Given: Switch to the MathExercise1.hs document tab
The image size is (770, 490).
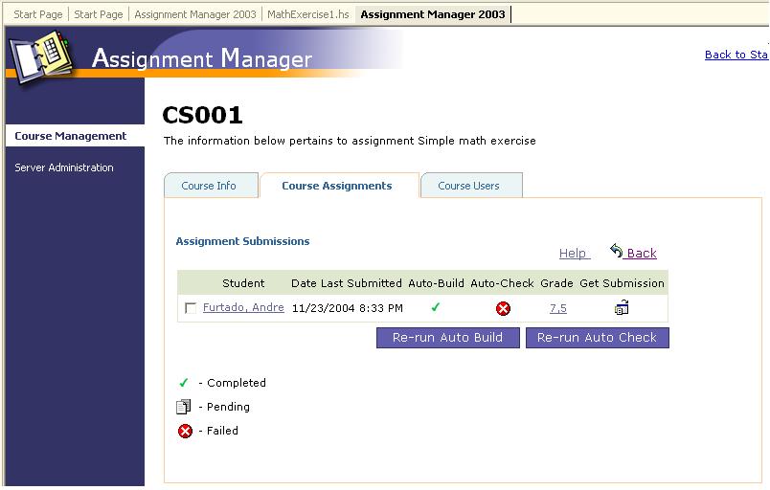Looking at the screenshot, I should pos(307,14).
